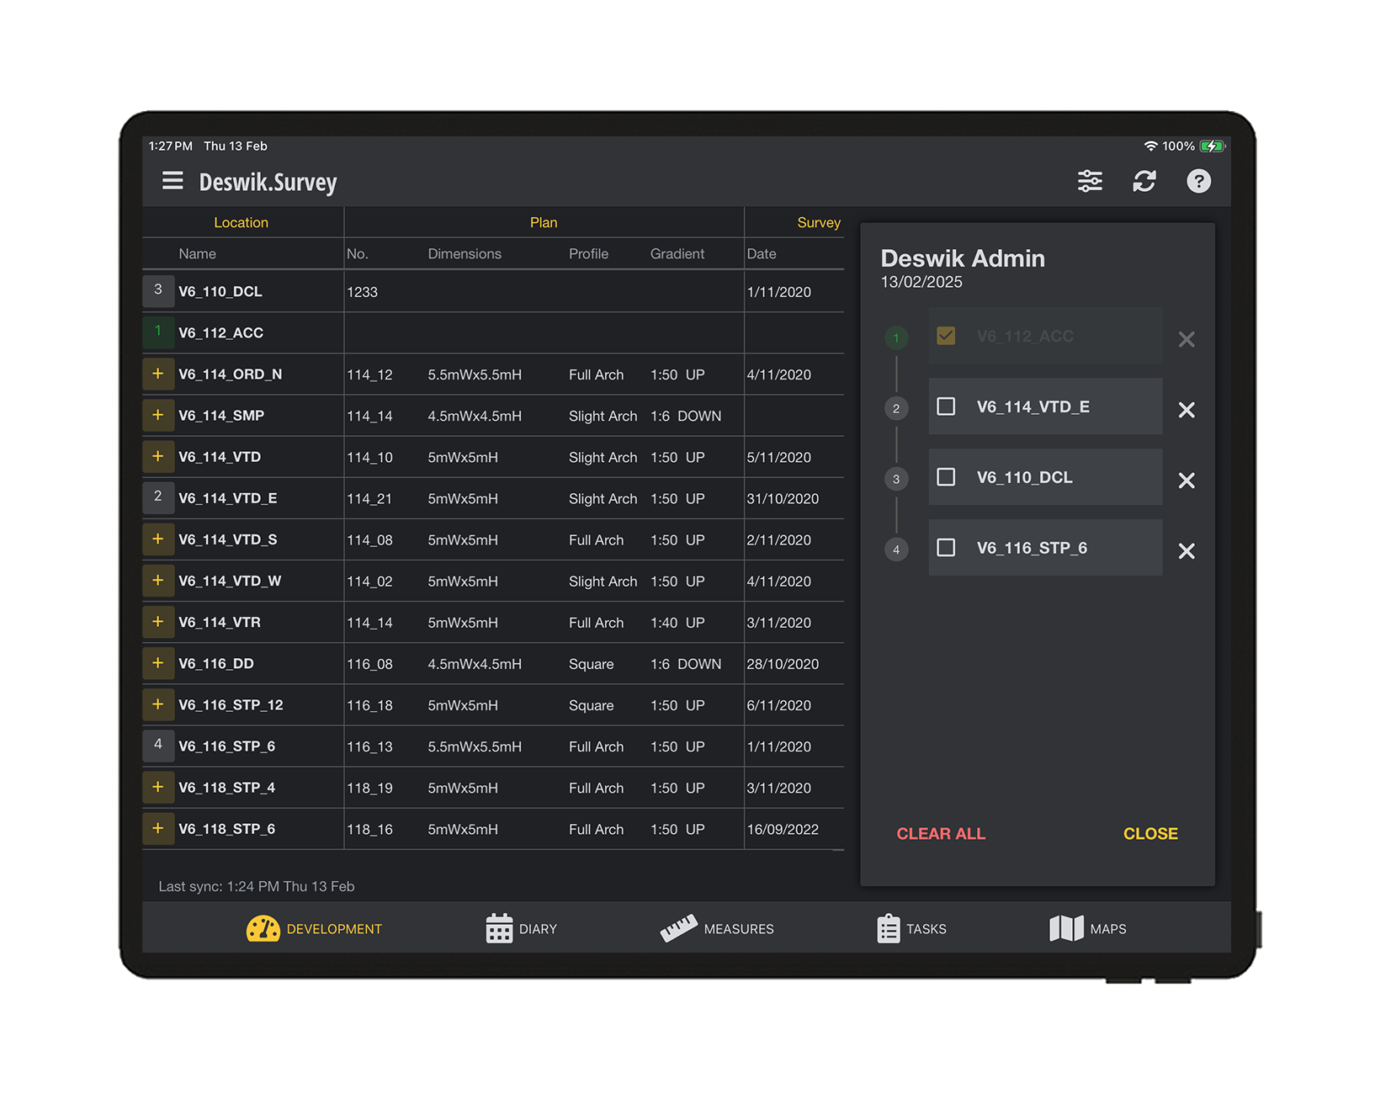Image resolution: width=1375 pixels, height=1094 pixels.
Task: Select the Dimensions column header
Action: coord(465,253)
